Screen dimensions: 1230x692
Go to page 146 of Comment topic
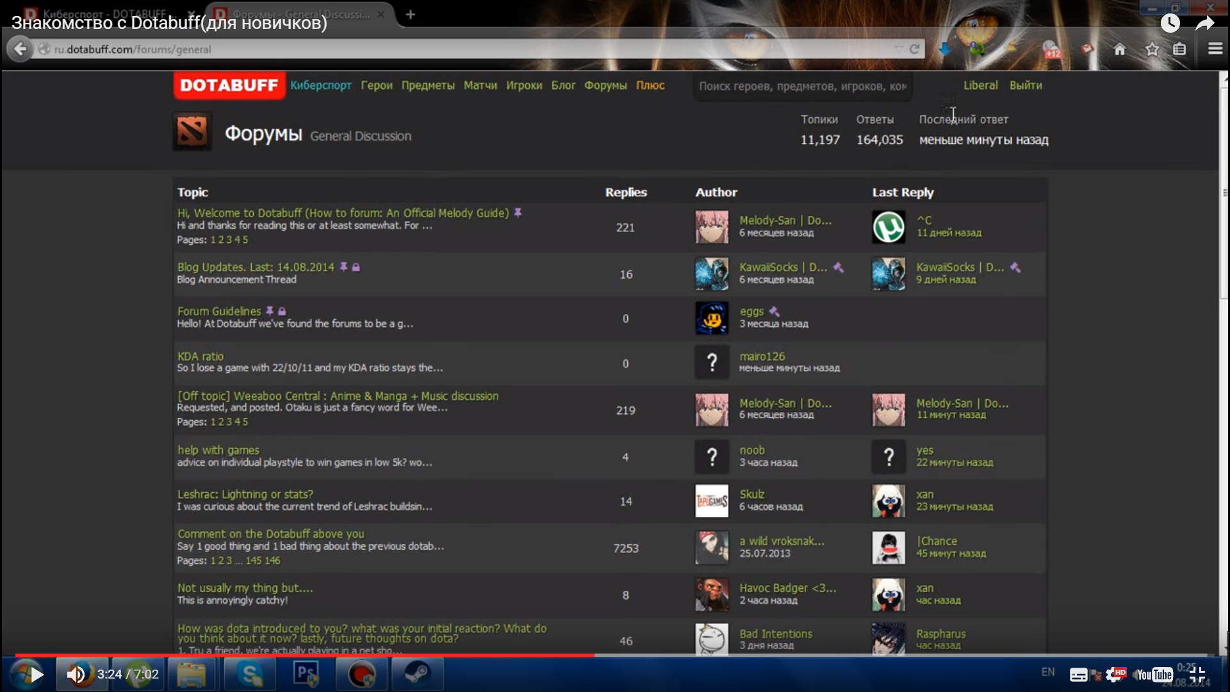pos(272,561)
